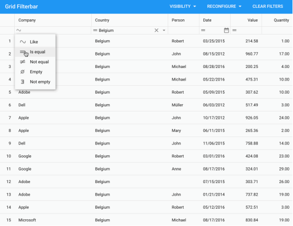Click the Company filter tilde operator icon

click(x=19, y=30)
